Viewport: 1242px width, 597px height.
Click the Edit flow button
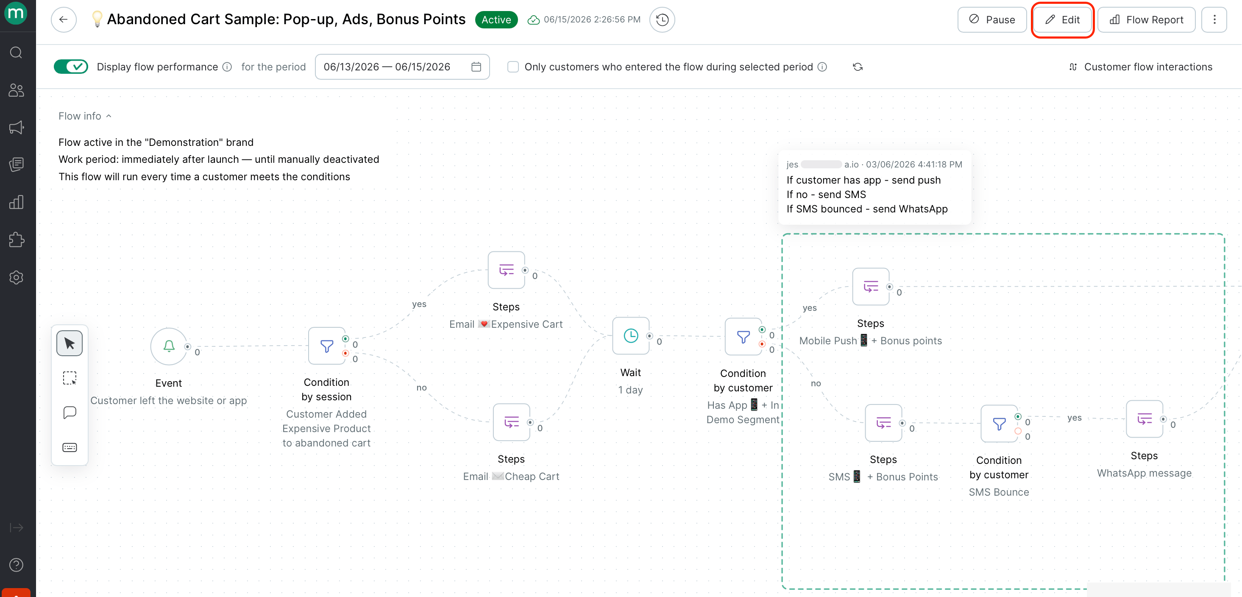point(1062,20)
